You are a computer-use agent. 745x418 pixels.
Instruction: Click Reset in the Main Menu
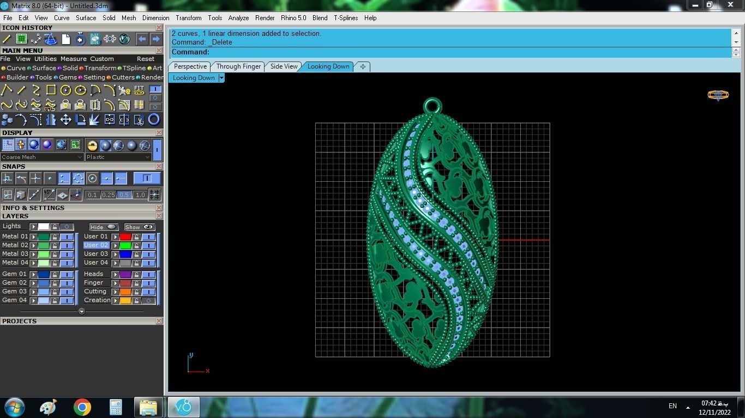[x=146, y=59]
